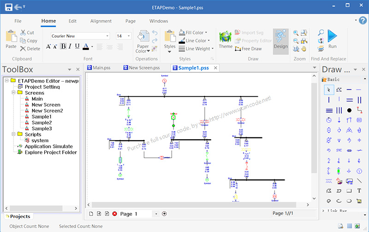Click the Help question mark icon
This screenshot has height=232, width=369.
[363, 21]
